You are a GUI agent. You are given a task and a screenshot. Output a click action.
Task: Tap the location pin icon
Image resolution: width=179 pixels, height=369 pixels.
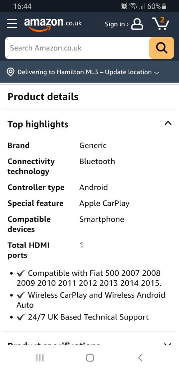(x=10, y=72)
